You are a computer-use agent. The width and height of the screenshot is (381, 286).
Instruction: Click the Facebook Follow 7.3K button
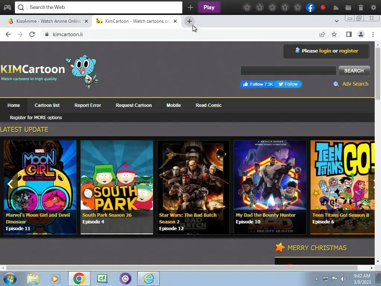(258, 84)
